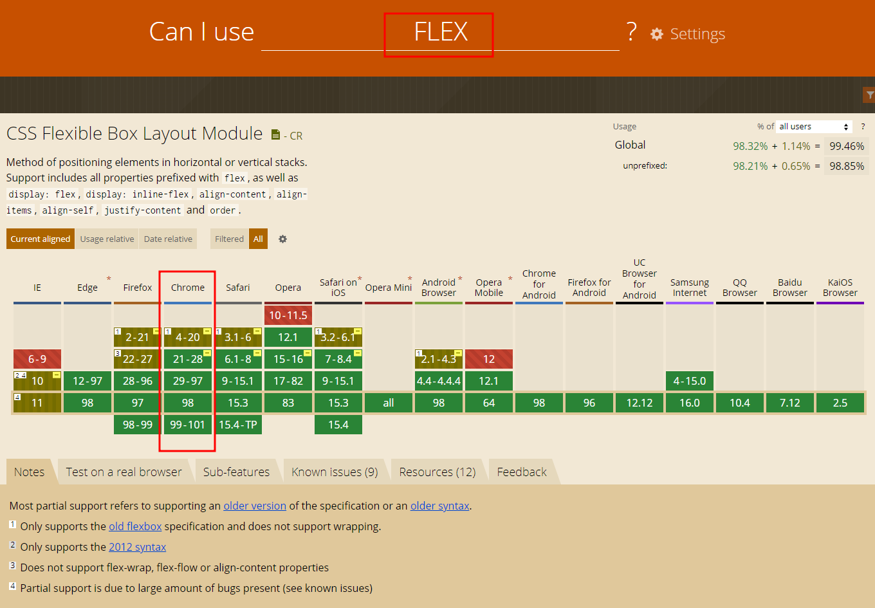Toggle the Filtered browser view
Screen dimensions: 875x608
[x=229, y=239]
